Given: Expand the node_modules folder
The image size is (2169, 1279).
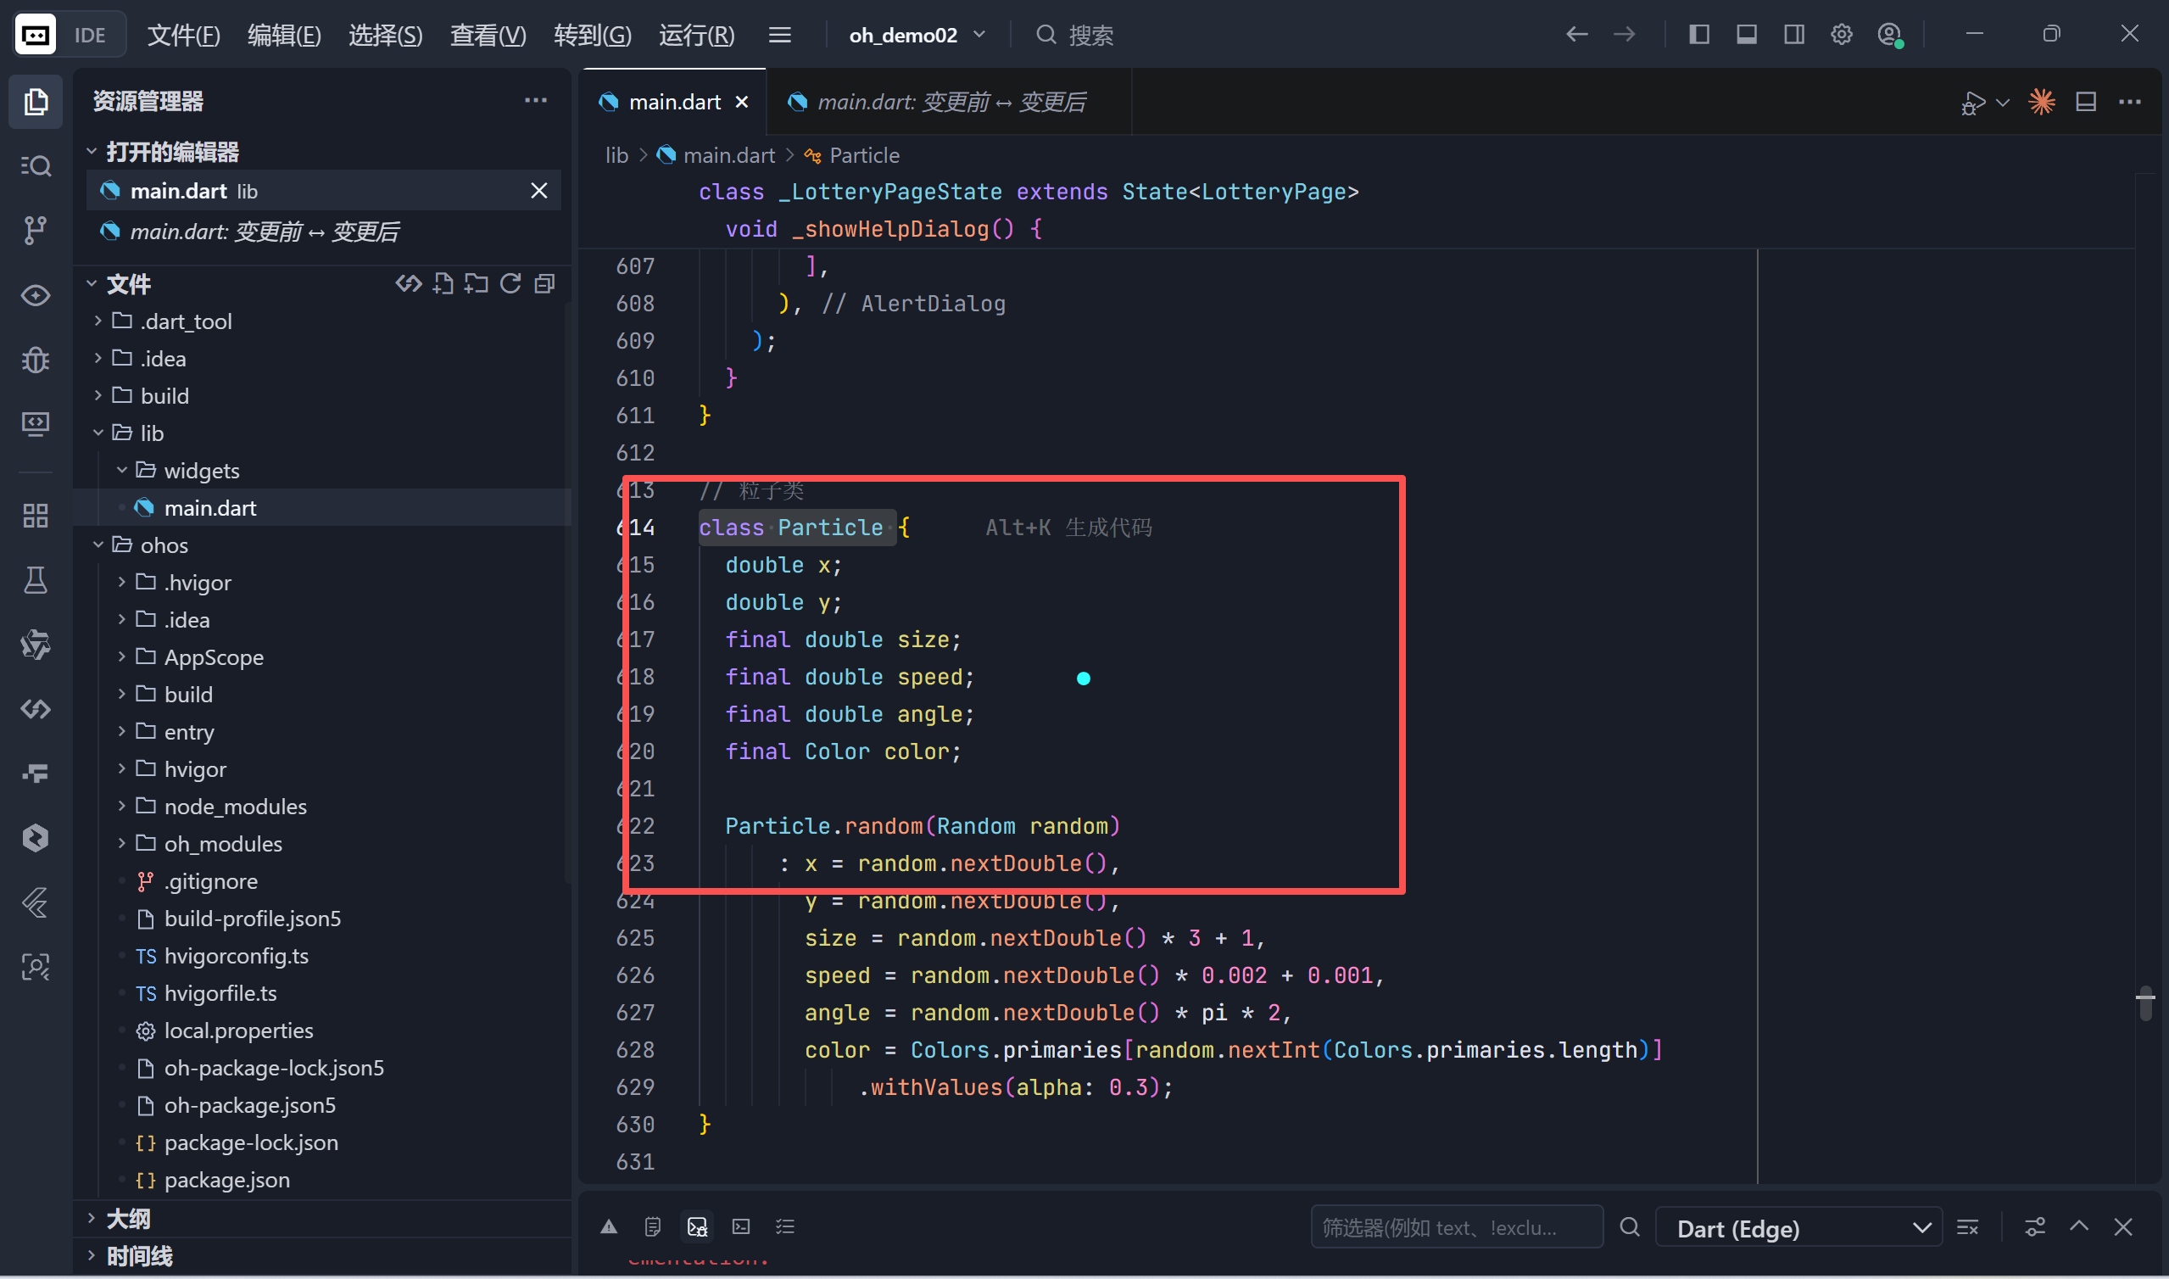Looking at the screenshot, I should pos(235,807).
